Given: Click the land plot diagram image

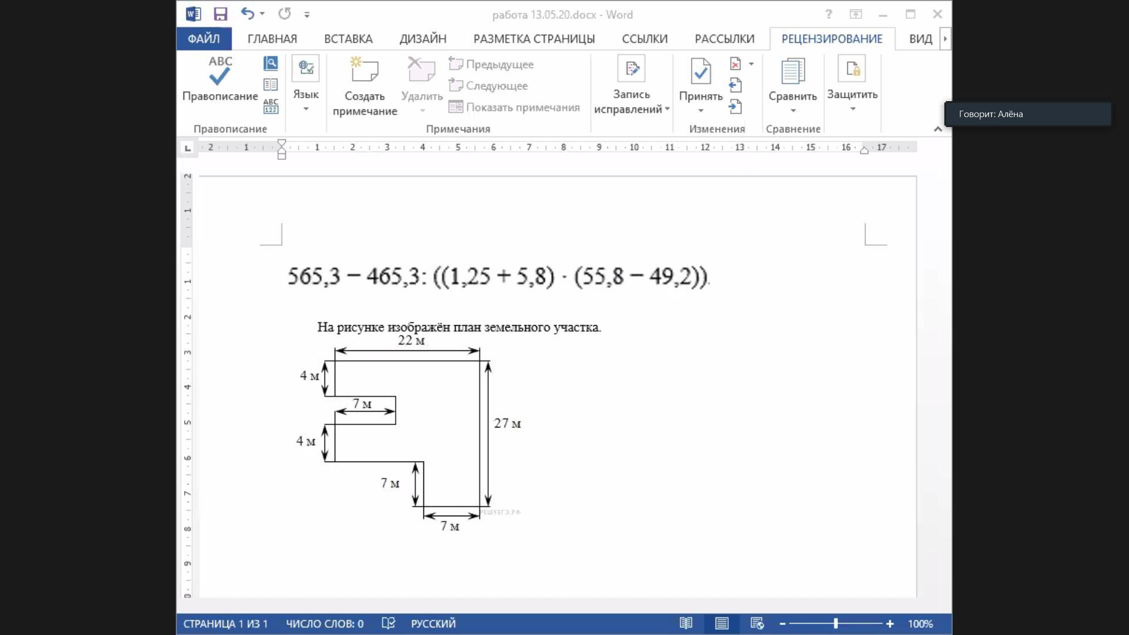Looking at the screenshot, I should (410, 433).
